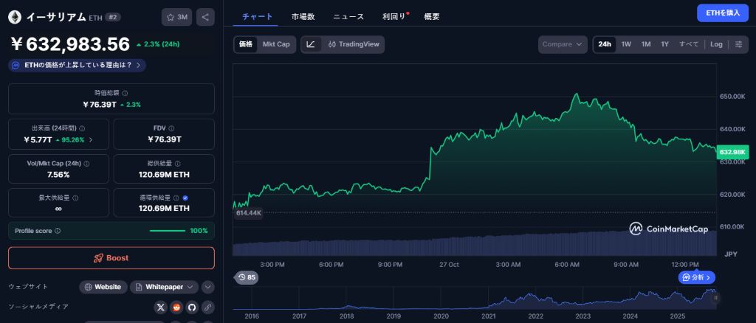
Task: Expand the Whitepaper dropdown
Action: click(165, 287)
